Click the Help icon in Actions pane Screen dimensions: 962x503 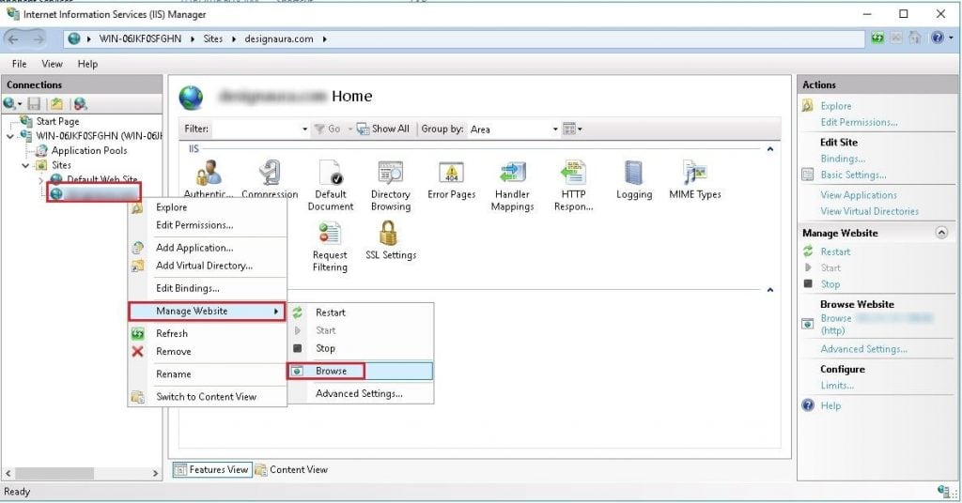pyautogui.click(x=808, y=405)
